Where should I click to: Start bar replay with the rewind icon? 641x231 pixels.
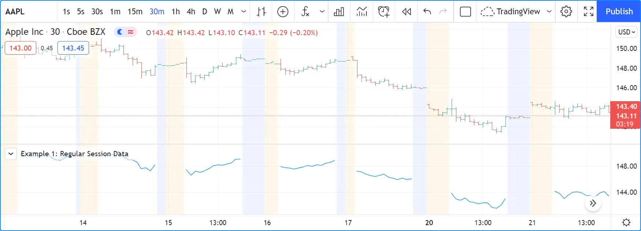click(x=407, y=12)
